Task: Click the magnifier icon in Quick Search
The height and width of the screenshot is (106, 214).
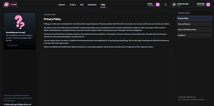Action: (x=8, y=45)
